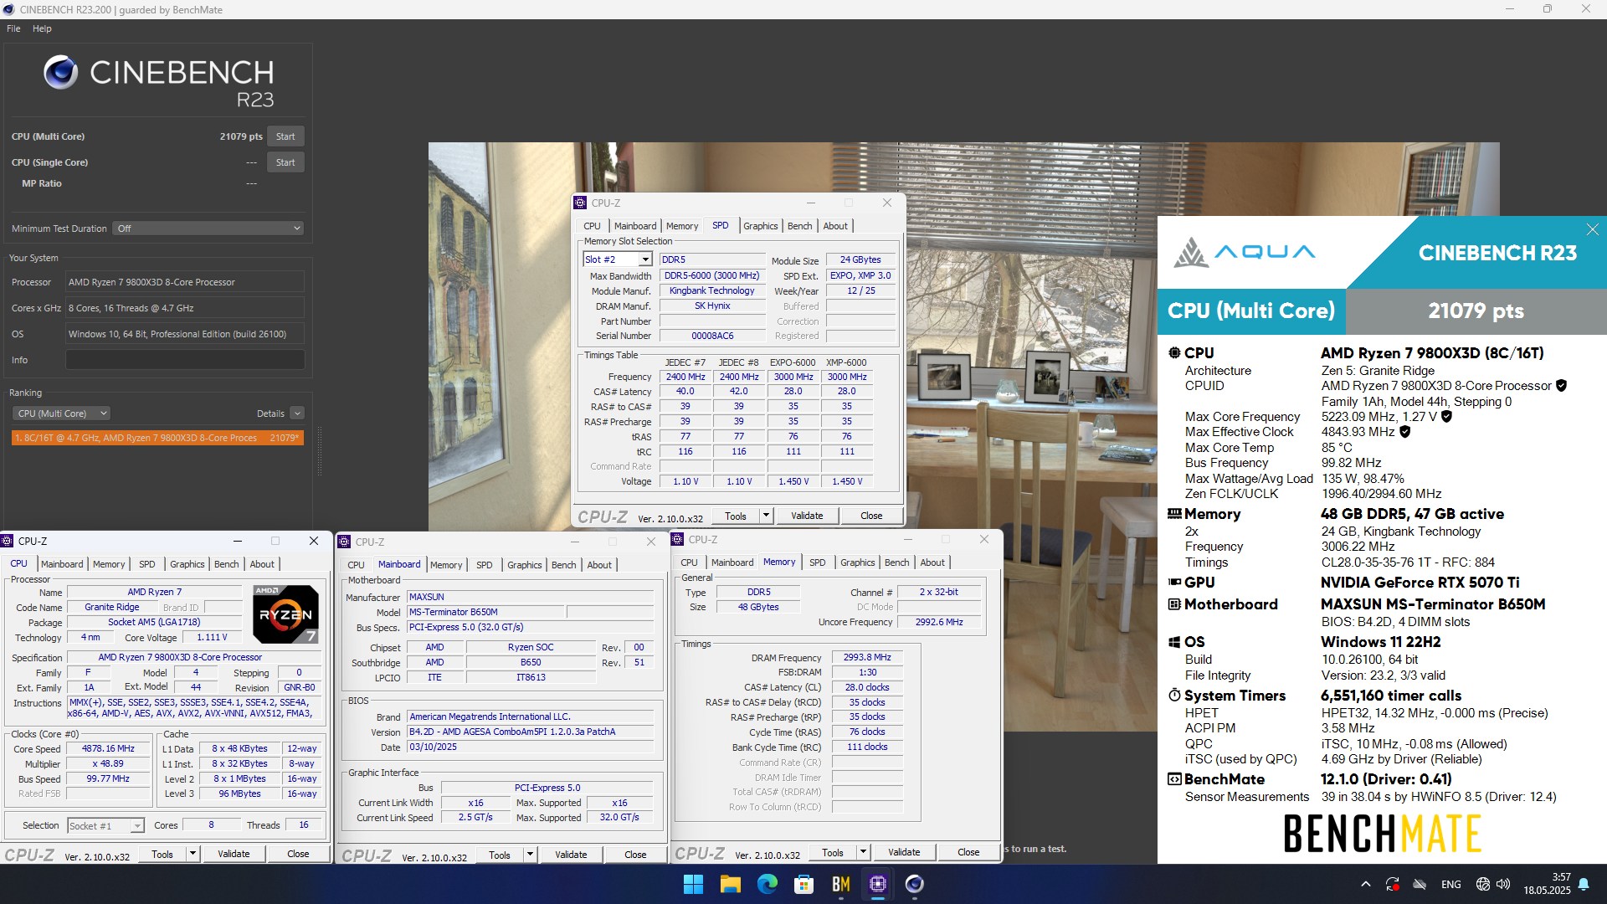Launch Microsoft Edge from taskbar
1607x904 pixels.
767,884
